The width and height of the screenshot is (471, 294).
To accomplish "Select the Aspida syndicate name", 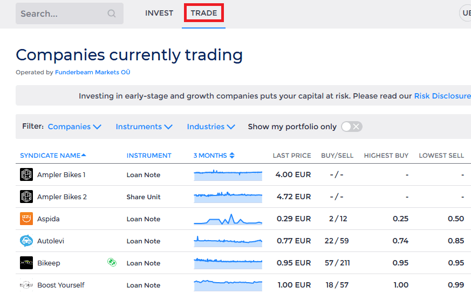I will 49,219.
